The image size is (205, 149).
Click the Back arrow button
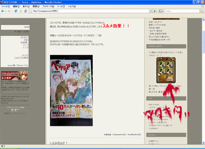click(x=2, y=11)
